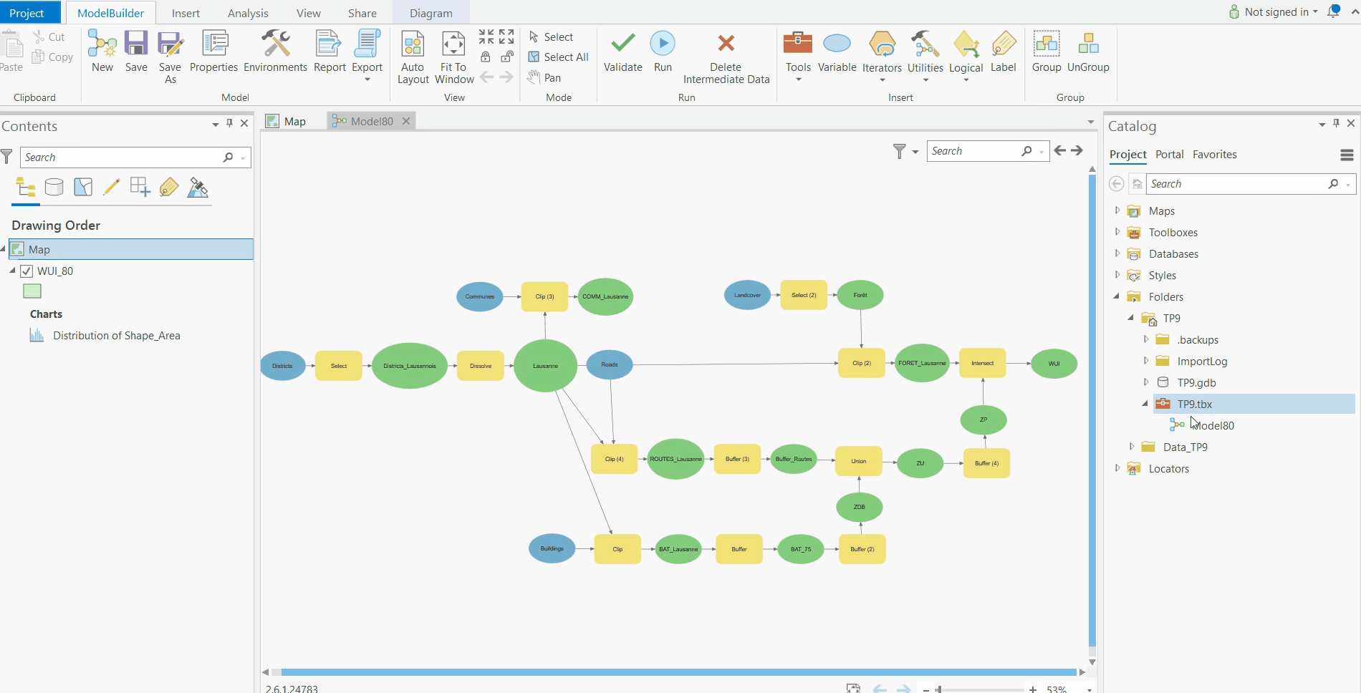Screen dimensions: 1361x693
Task: Click the WUI_80 green symbol swatch
Action: (32, 291)
